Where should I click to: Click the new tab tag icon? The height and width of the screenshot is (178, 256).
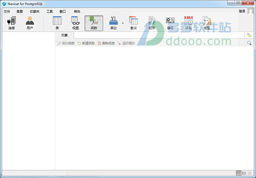click(x=249, y=35)
